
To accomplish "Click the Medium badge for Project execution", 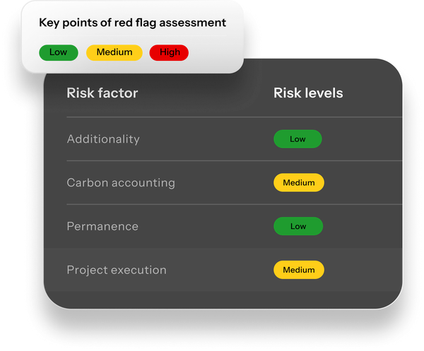I will click(x=299, y=270).
